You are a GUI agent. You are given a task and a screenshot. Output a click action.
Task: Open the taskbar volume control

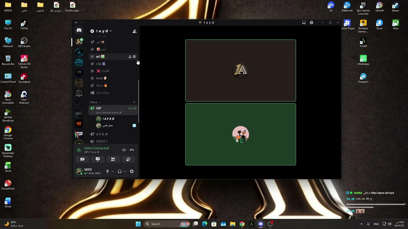pos(389,224)
